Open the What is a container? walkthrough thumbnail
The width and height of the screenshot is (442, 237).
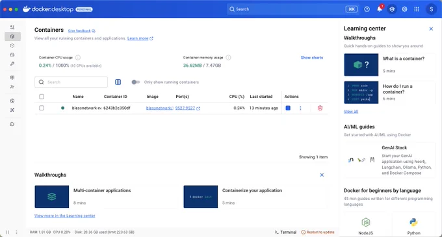pos(361,65)
